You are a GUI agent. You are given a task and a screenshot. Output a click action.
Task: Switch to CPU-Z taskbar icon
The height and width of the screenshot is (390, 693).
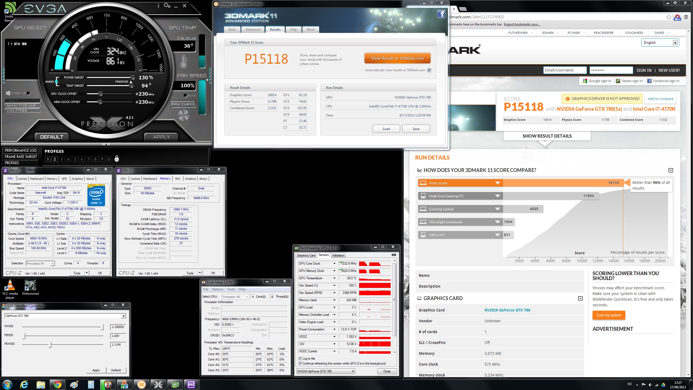tap(191, 384)
